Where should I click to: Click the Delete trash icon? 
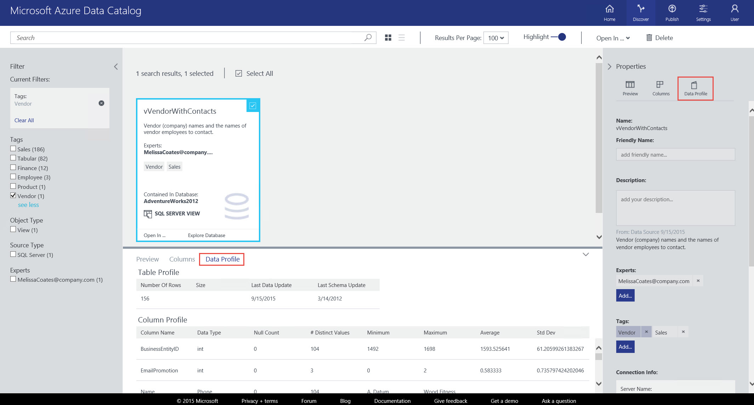[649, 38]
